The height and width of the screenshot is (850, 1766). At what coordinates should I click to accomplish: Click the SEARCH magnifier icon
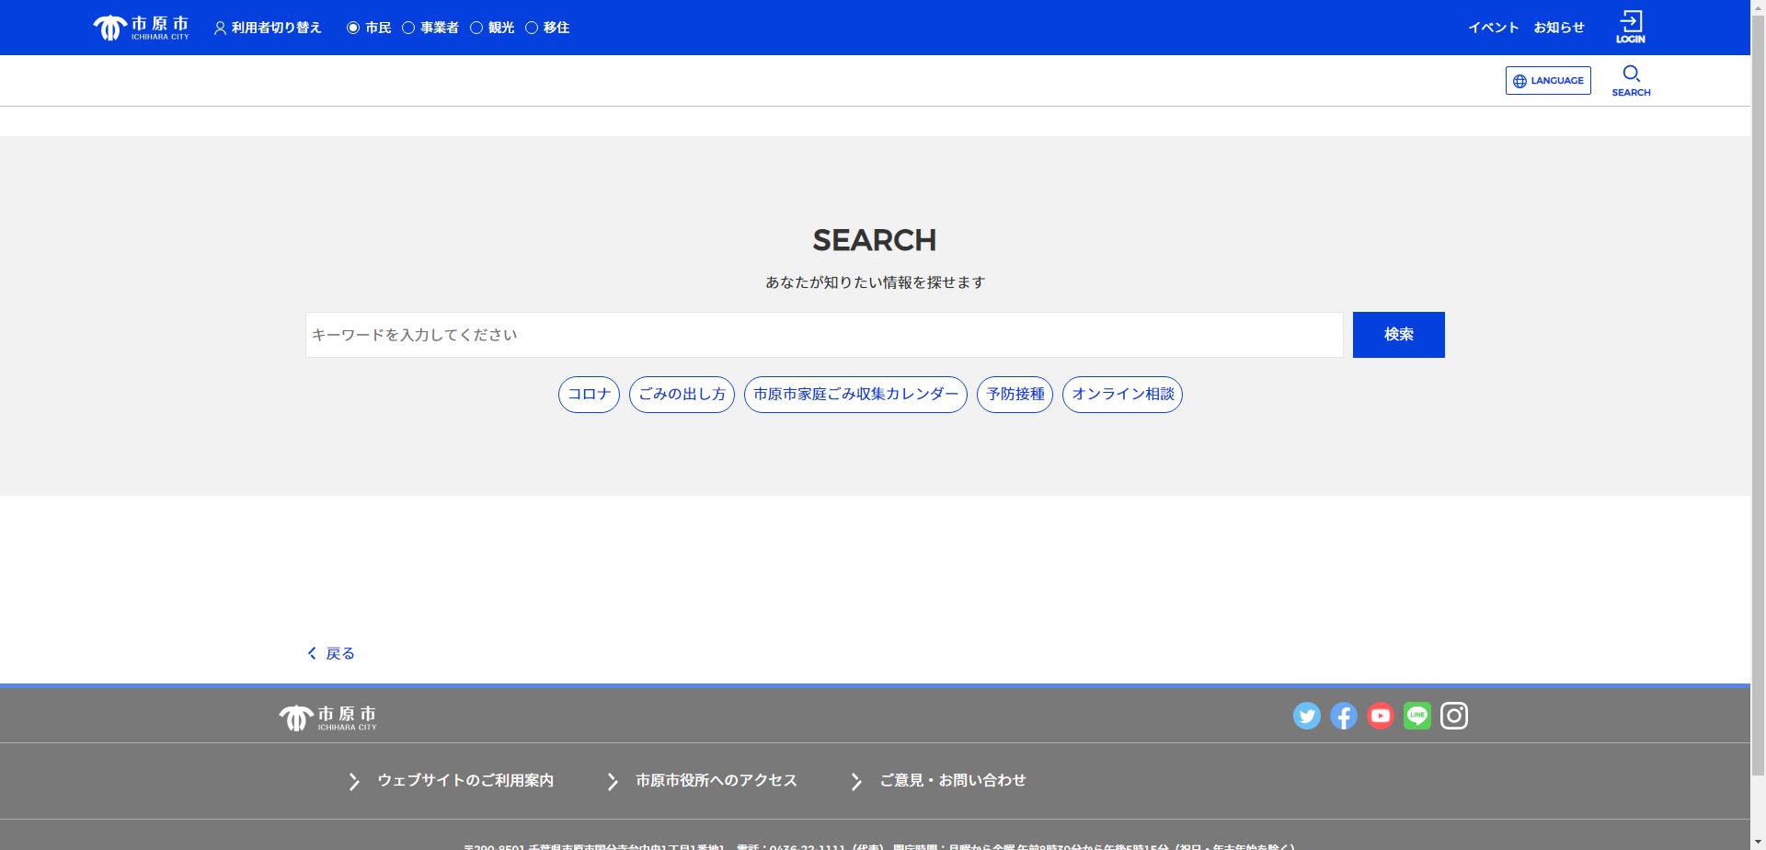tap(1631, 81)
